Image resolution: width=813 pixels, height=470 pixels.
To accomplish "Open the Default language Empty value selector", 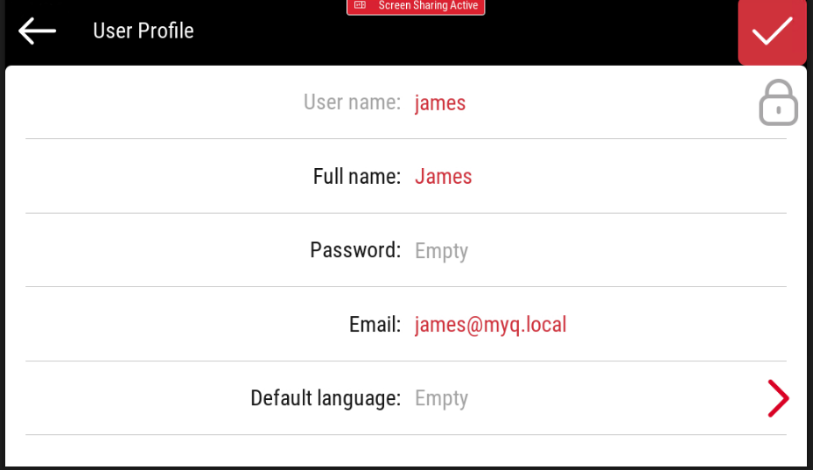I will coord(441,398).
